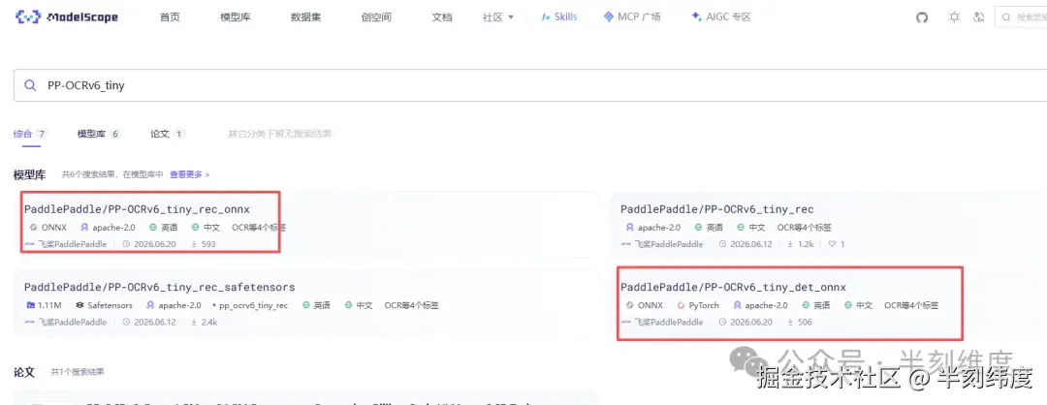The width and height of the screenshot is (1047, 405).
Task: Click 英语 tag on the tiny_rec_safetensors card
Action: (316, 305)
